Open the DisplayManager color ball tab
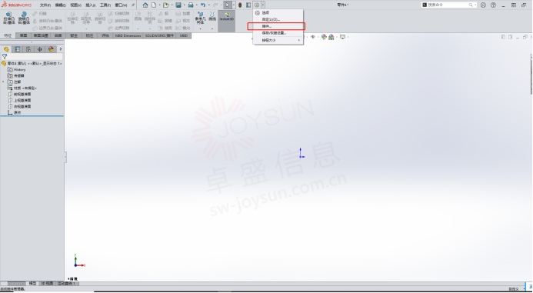Screen dimensions: 533x293 point(51,49)
